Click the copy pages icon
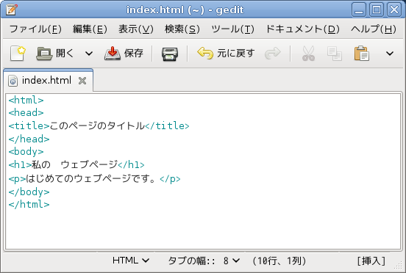 335,54
